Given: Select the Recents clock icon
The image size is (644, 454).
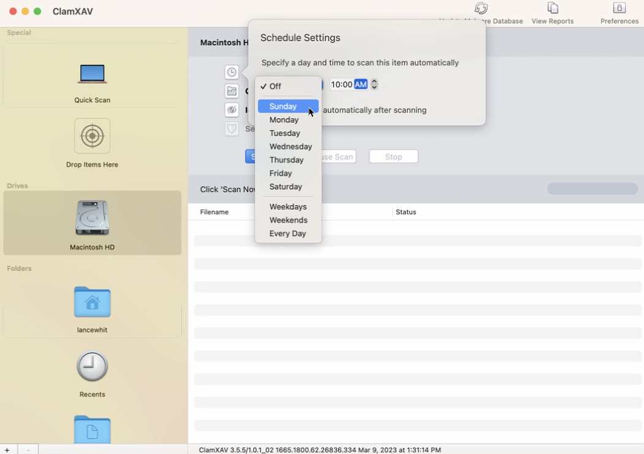Looking at the screenshot, I should (x=93, y=366).
